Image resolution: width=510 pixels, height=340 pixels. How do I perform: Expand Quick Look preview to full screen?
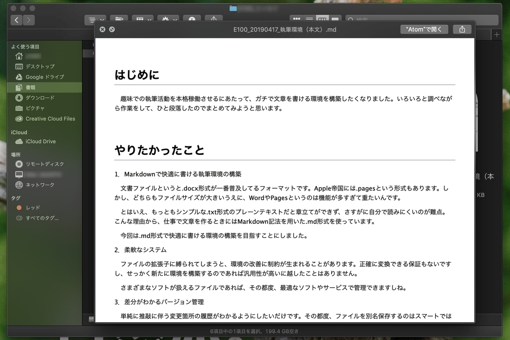click(x=112, y=29)
